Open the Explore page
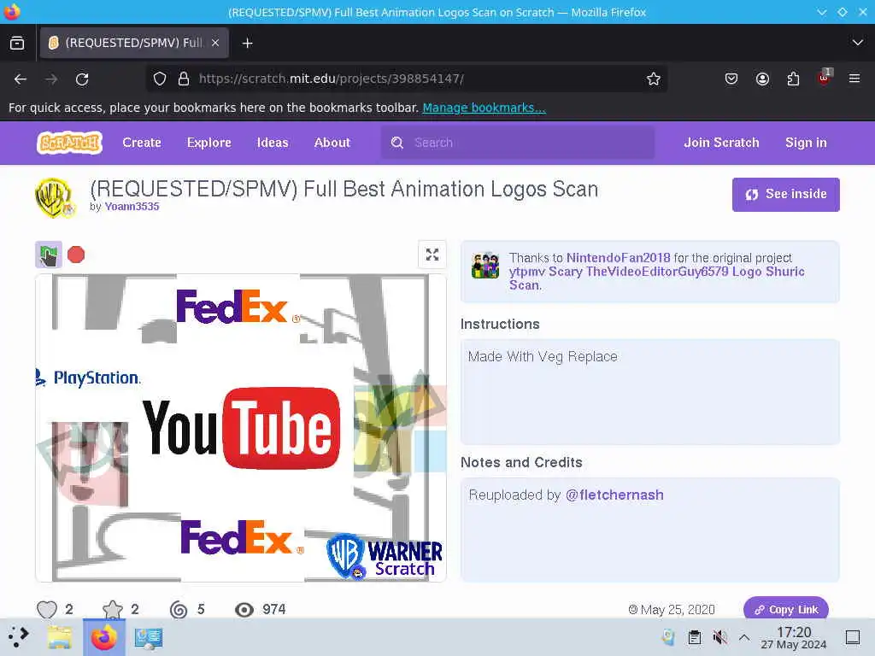Viewport: 875px width, 656px height. [208, 143]
